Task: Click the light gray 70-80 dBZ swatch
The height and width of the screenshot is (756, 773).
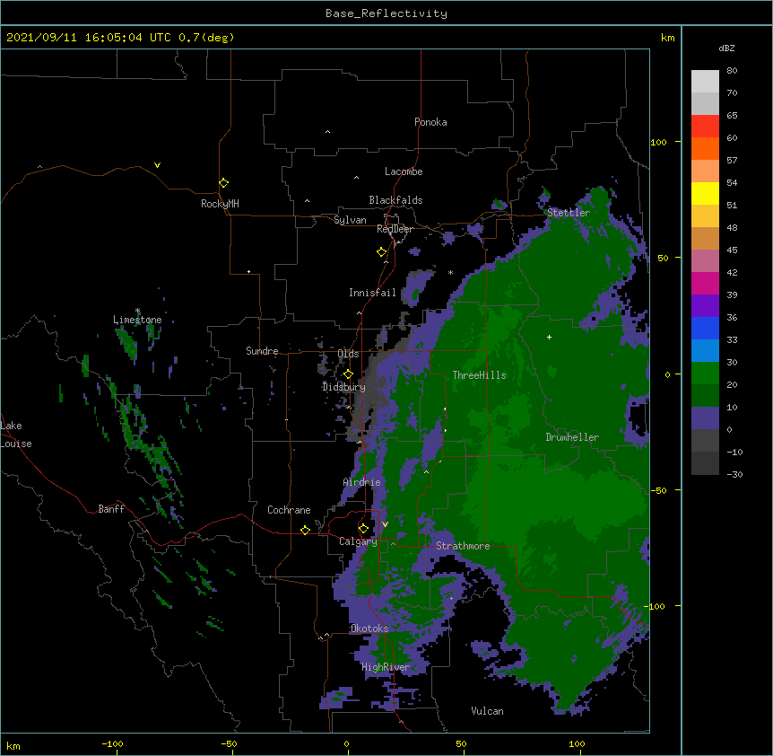Action: [705, 81]
